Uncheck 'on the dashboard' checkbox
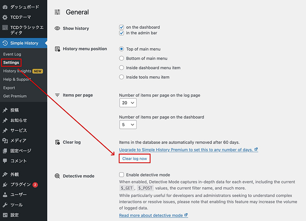Viewport: 306px width, 221px height. click(x=121, y=27)
